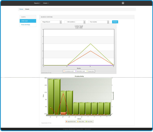
Task: Open the Reports menu
Action: click(37, 3)
